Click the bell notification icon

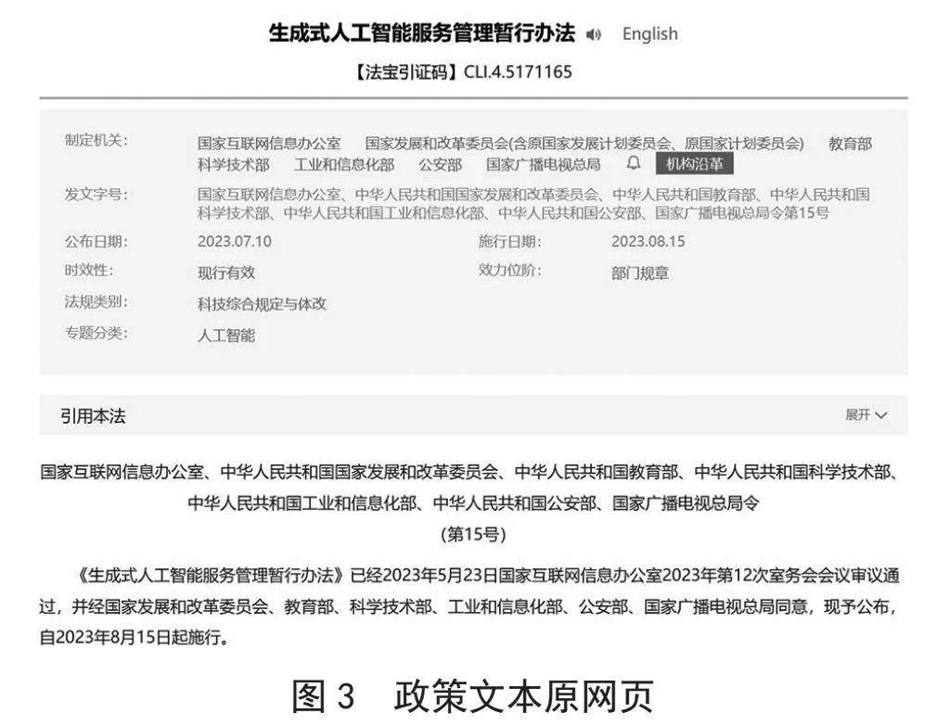click(x=634, y=163)
